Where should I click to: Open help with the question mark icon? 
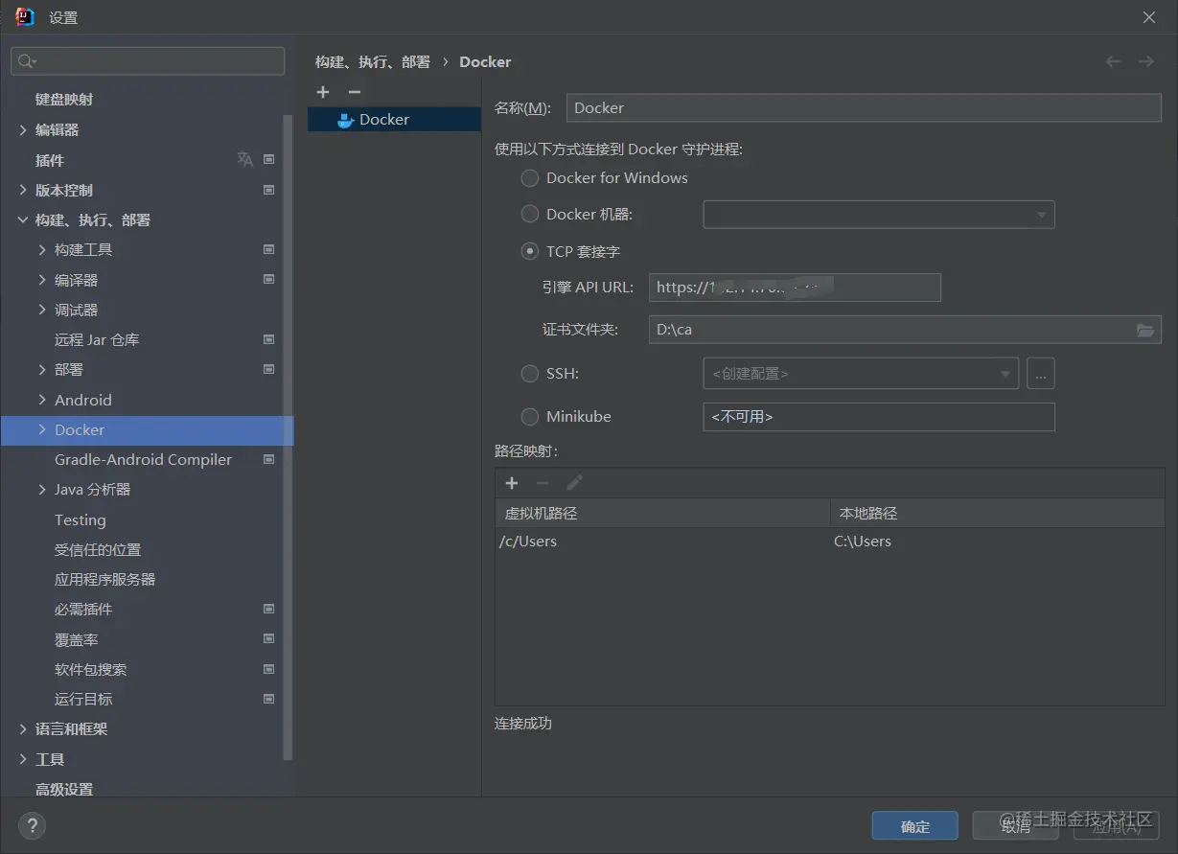(x=32, y=825)
